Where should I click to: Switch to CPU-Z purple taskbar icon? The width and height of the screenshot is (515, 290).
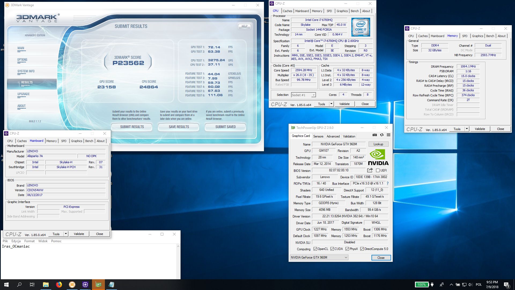85,285
